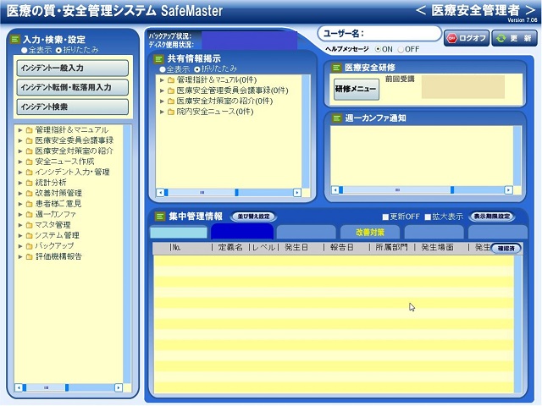Expand 管理指針＆マニュアル(0件) in 共有情報掲示
The width and height of the screenshot is (542, 406).
[x=162, y=80]
